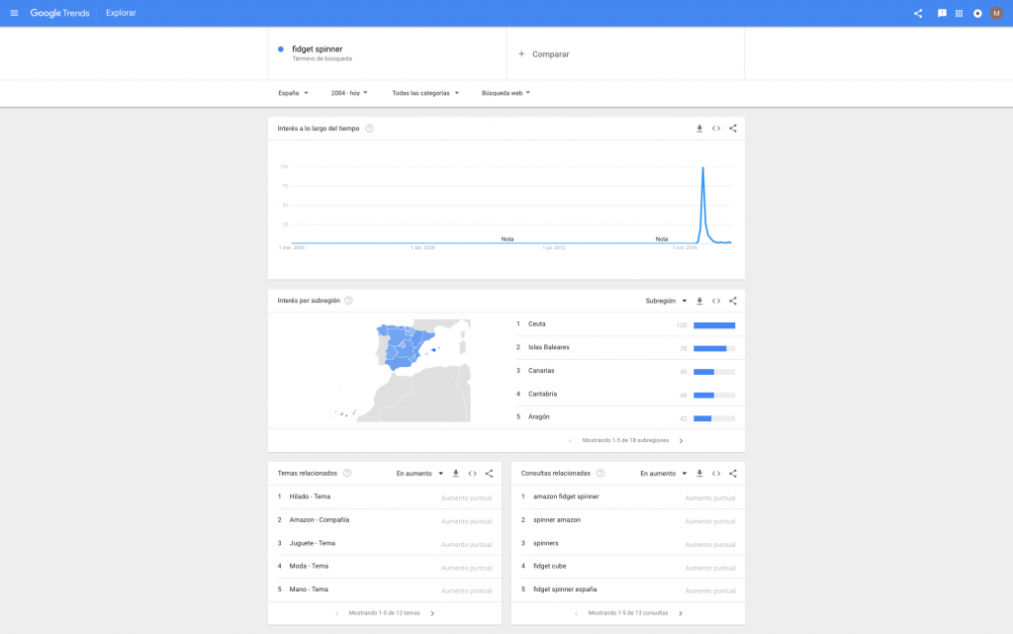Download Temas relacionados data
The width and height of the screenshot is (1013, 634).
click(x=455, y=473)
